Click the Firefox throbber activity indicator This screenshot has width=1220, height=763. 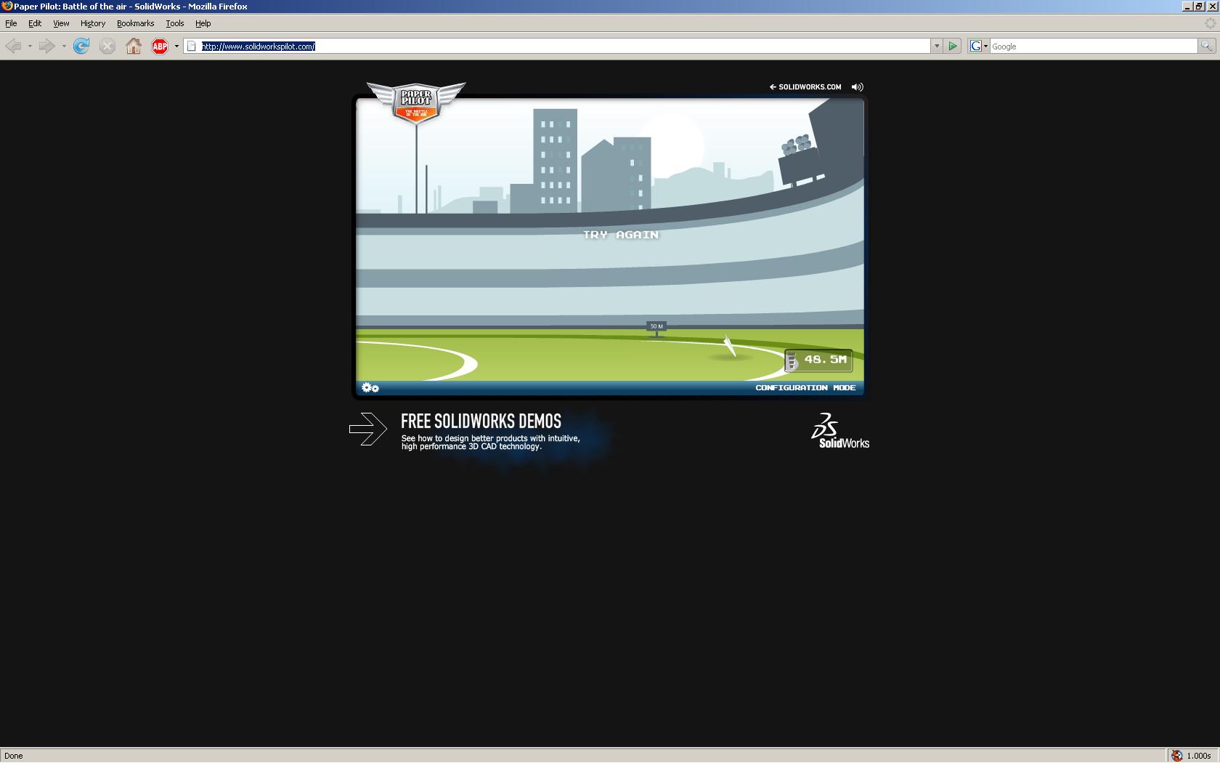pos(1210,23)
